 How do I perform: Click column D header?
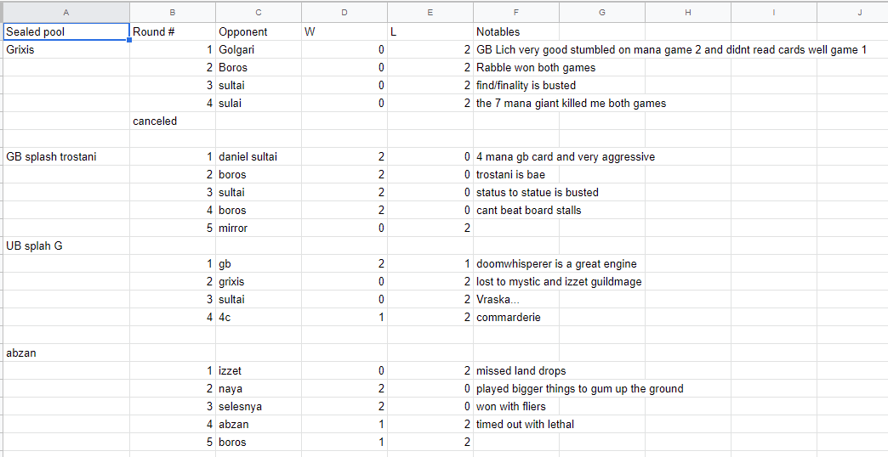344,13
